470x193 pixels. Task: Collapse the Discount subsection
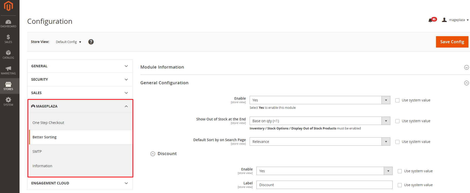[153, 154]
